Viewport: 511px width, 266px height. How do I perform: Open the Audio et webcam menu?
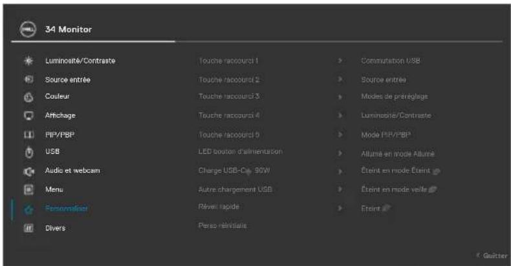pyautogui.click(x=72, y=170)
